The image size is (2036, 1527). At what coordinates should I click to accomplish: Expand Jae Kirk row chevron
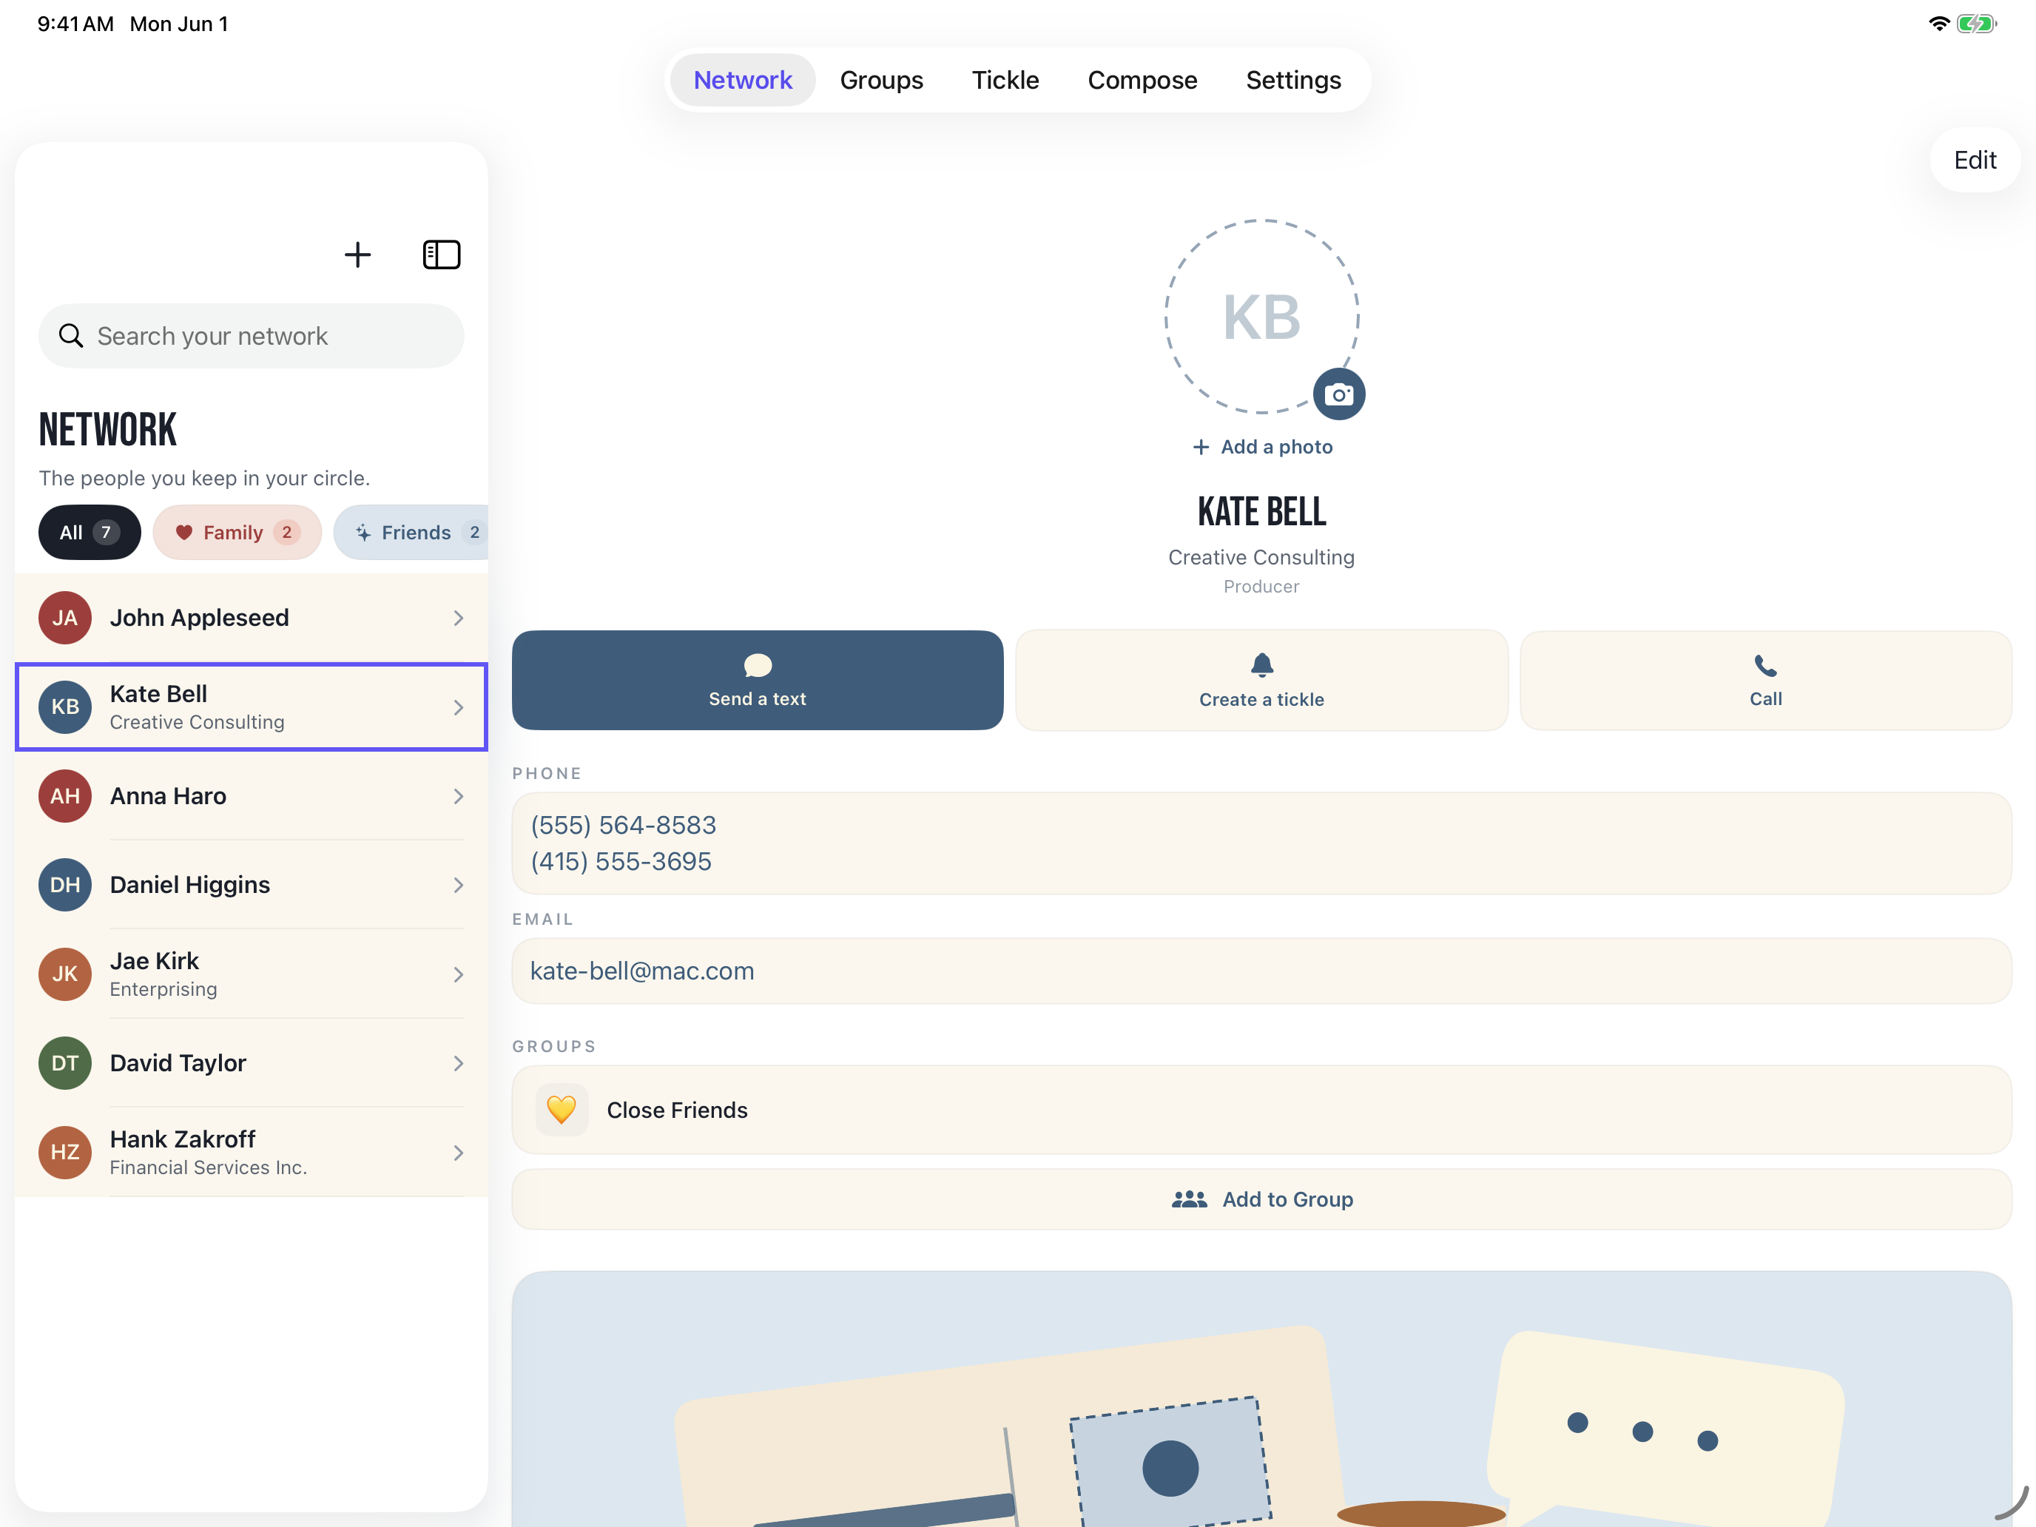459,975
